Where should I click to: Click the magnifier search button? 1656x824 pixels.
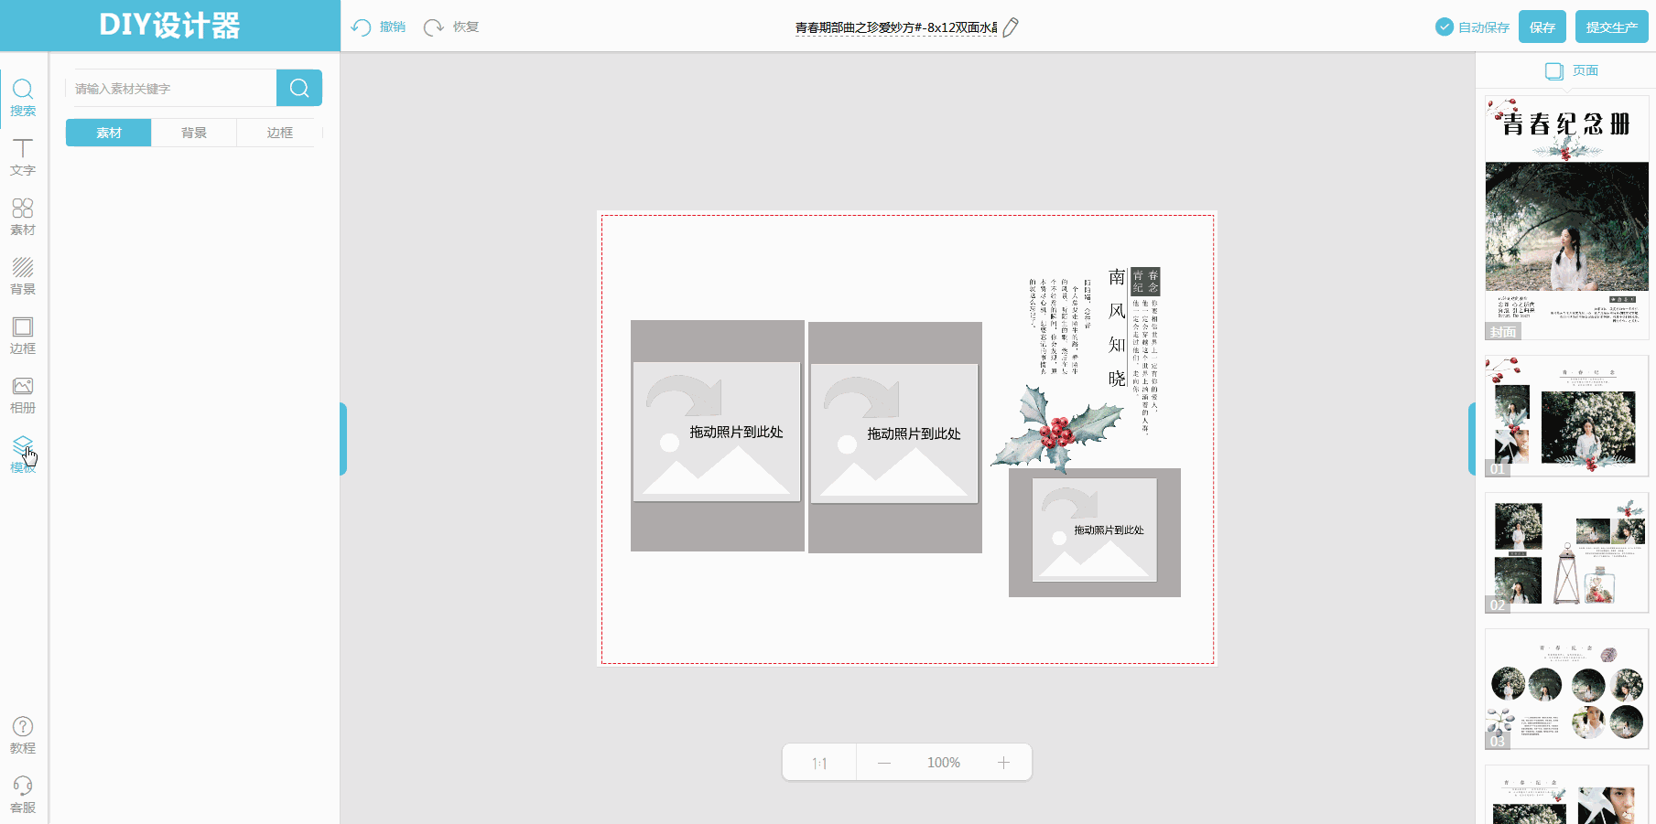(x=299, y=88)
